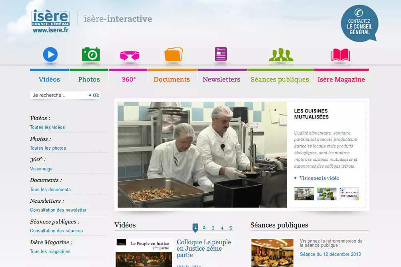Click the 'Isère Magazine :' sidebar heading
This screenshot has height=267, width=401.
click(x=51, y=242)
